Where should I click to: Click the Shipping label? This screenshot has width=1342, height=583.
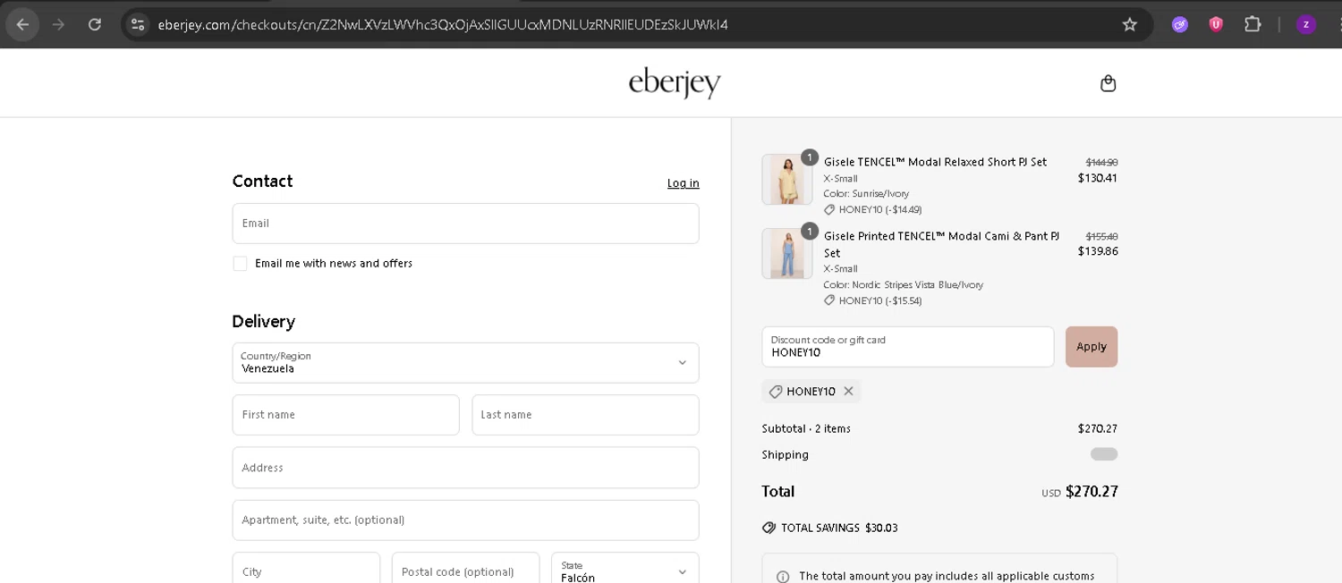[785, 454]
